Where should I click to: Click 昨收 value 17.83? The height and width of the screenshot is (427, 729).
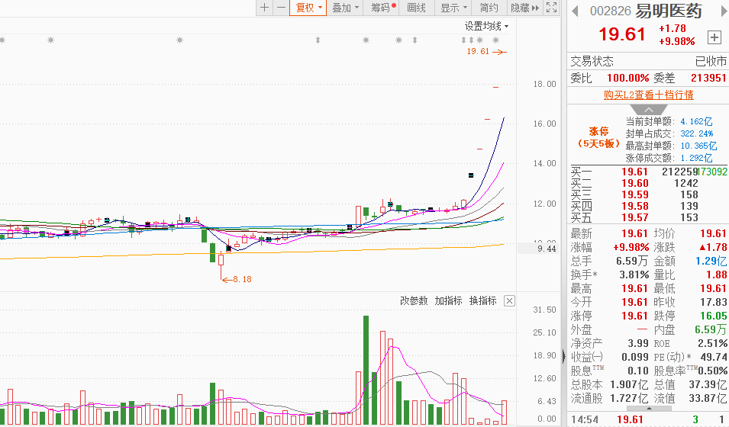[x=713, y=302]
